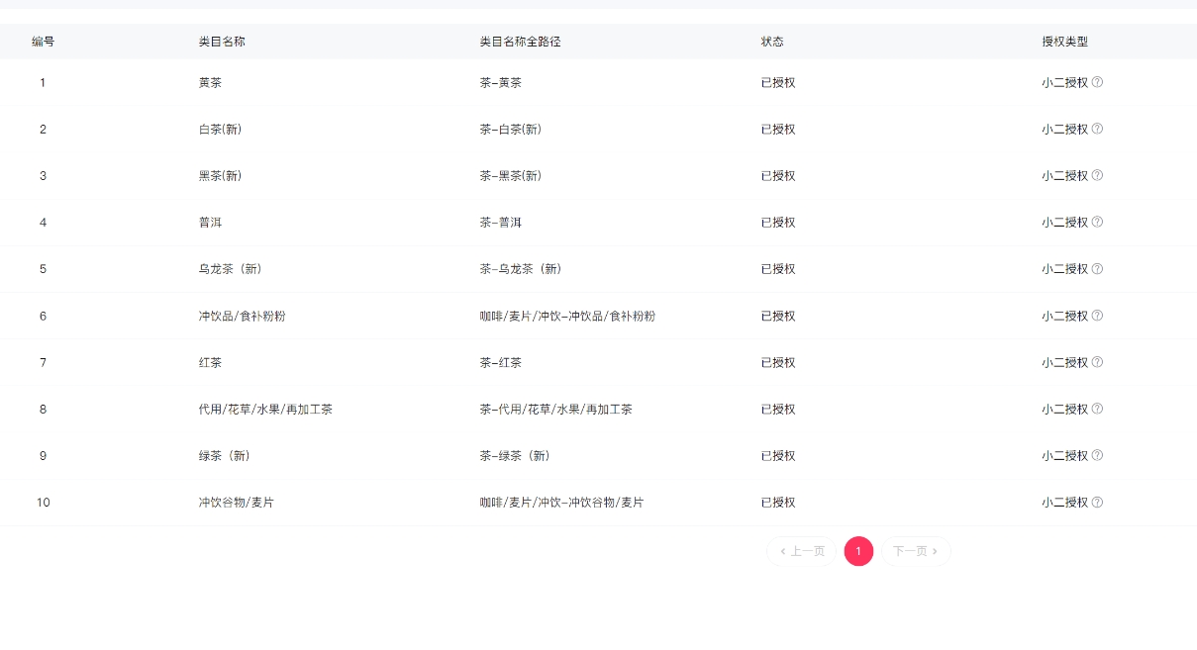
Task: Click 已授权 status in 乌龙茶（新） row
Action: tap(778, 269)
